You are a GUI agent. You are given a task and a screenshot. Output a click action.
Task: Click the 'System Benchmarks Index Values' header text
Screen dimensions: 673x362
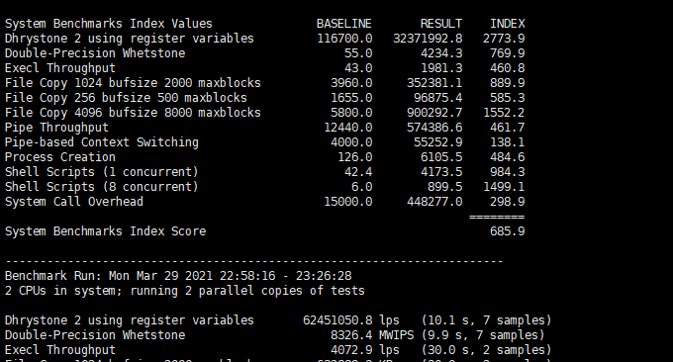click(109, 24)
